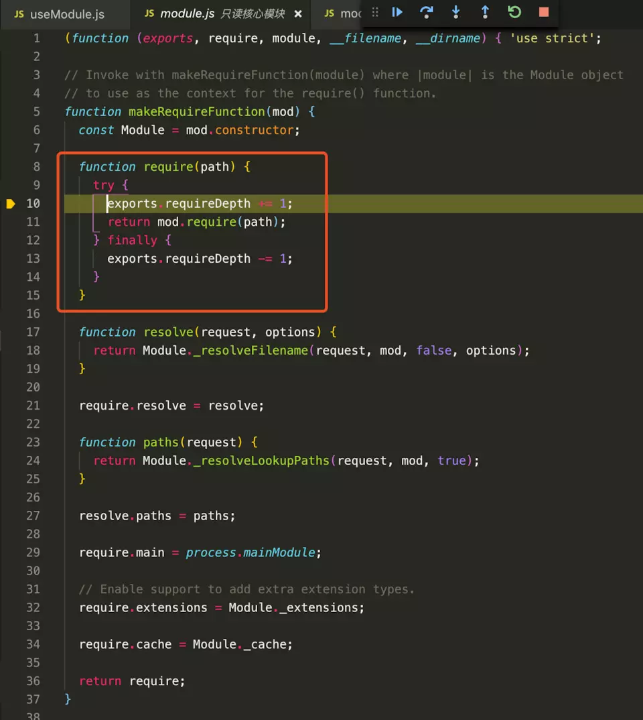Collapse the makeRequireFunction block at line 5

[x=52, y=112]
